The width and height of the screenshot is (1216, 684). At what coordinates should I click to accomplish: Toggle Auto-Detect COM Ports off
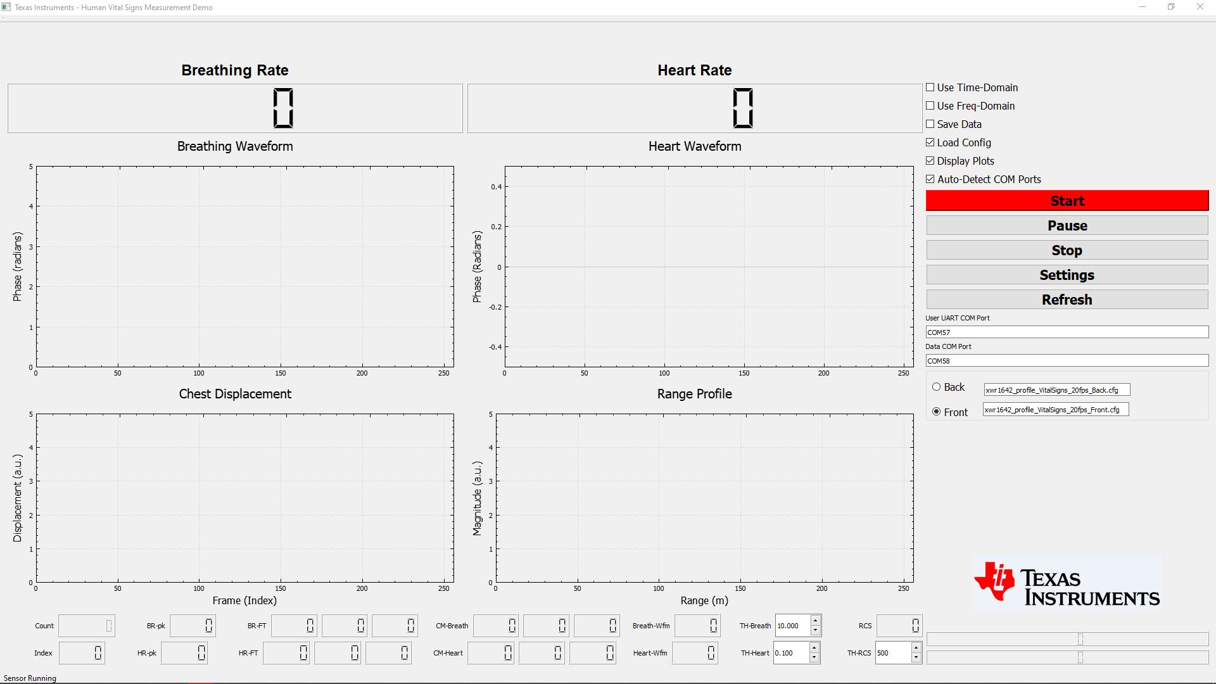(x=930, y=179)
